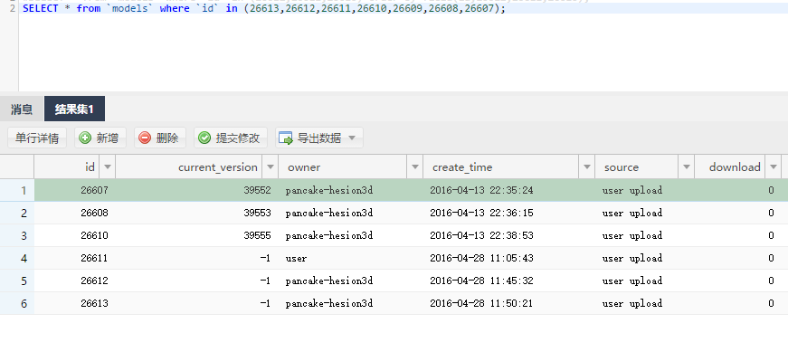Select row number 1 header
Screen dimensions: 788x352
tap(17, 190)
